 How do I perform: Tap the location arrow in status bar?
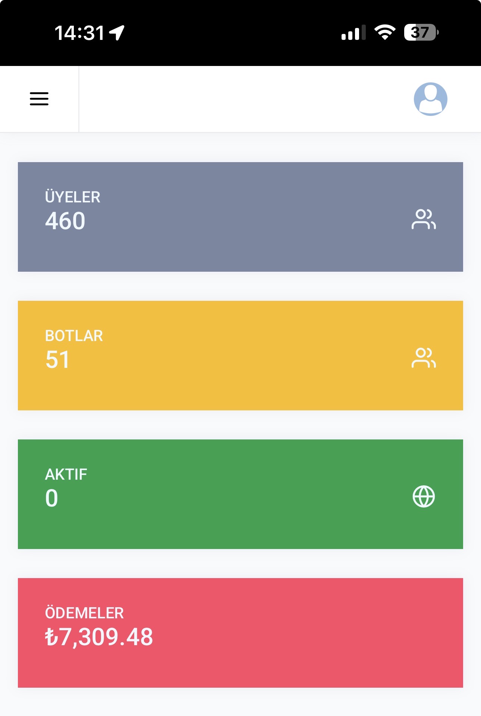117,32
